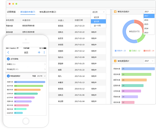Viewport: 156px width, 129px height.
Task: Click the orange 审批状态统计 panel icon
Action: [x=115, y=12]
